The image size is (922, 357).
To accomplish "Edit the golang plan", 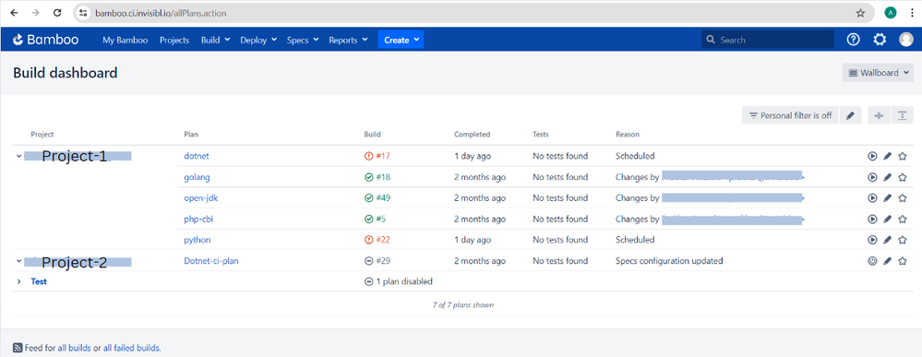I will point(888,177).
